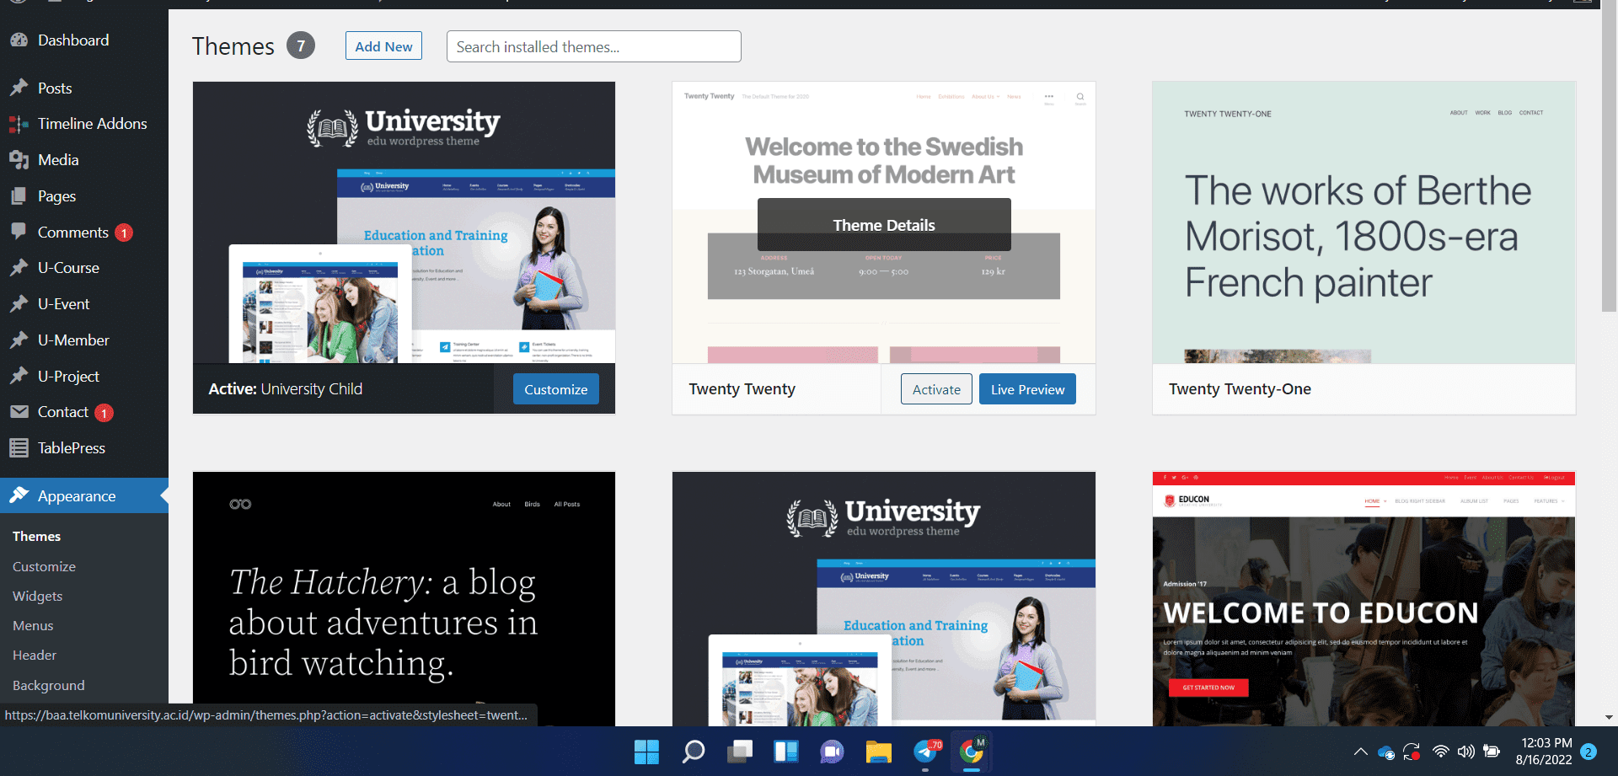Open File Explorer from taskbar
The width and height of the screenshot is (1618, 776).
[878, 752]
